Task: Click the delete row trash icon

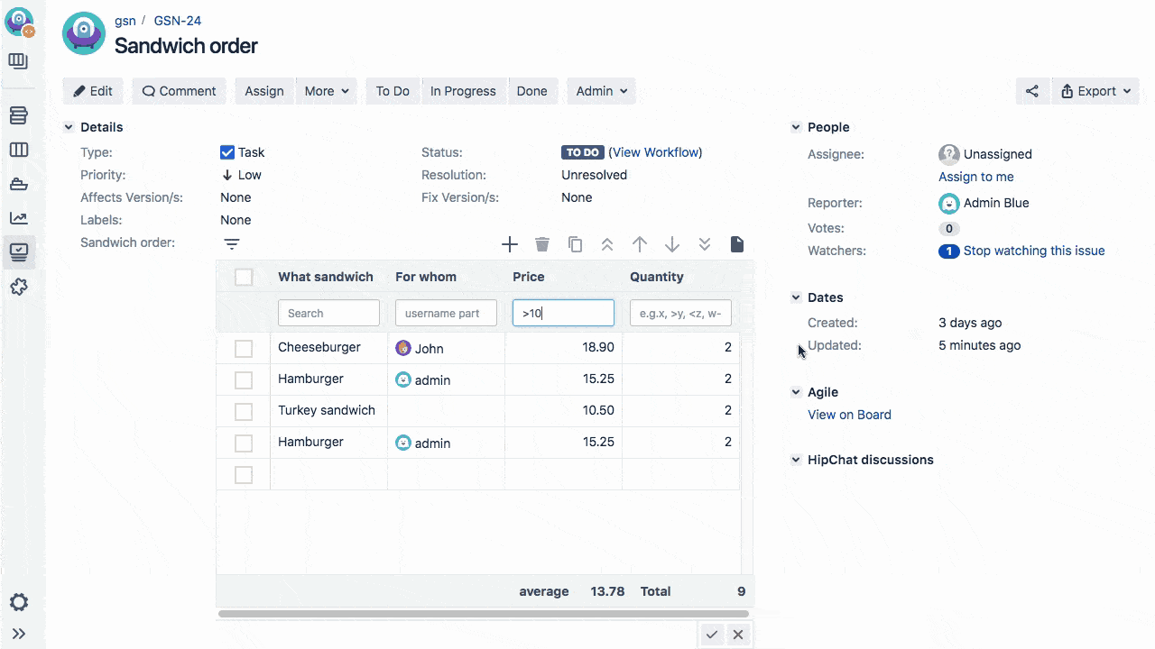Action: pos(542,244)
